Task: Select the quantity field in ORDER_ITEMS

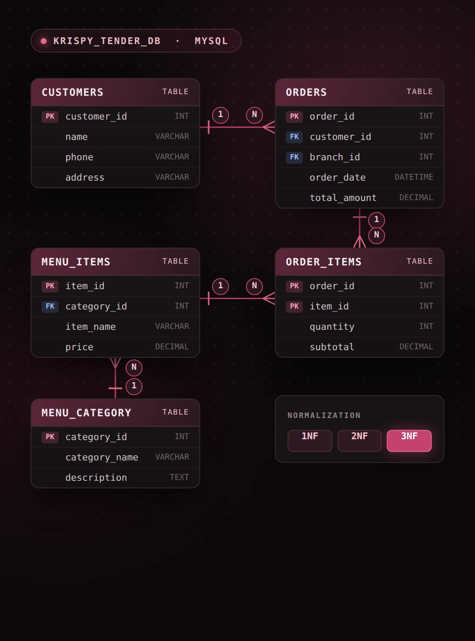Action: coord(360,326)
